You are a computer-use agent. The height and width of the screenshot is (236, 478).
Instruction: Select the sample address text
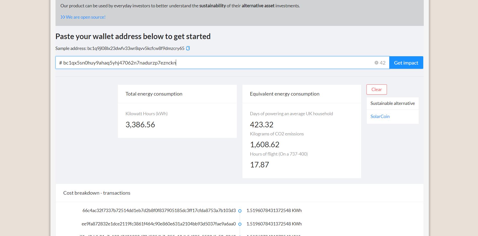[136, 48]
